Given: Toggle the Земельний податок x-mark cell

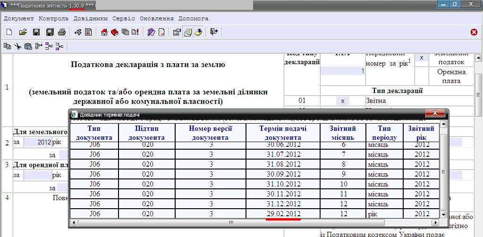Looking at the screenshot, I should click(422, 58).
